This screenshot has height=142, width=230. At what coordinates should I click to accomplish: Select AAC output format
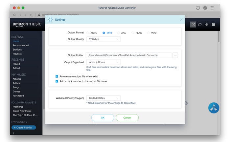tap(118, 33)
